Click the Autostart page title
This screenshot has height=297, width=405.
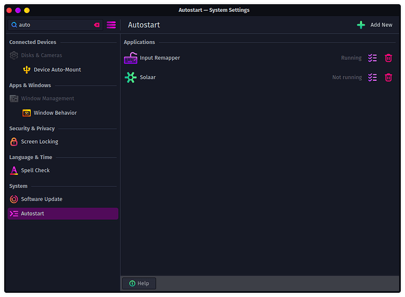click(x=144, y=25)
